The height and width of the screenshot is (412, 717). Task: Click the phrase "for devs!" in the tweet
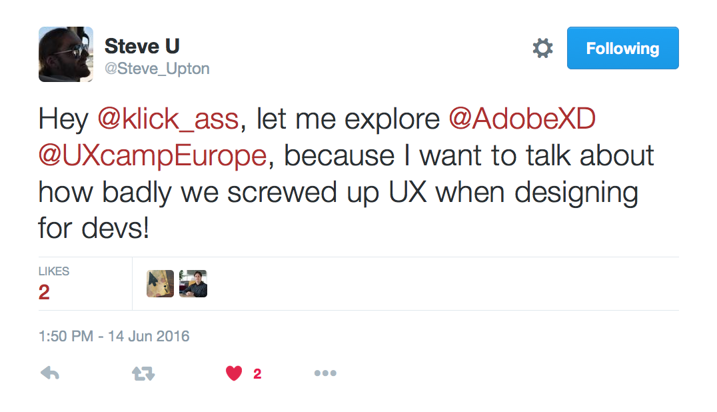93,228
